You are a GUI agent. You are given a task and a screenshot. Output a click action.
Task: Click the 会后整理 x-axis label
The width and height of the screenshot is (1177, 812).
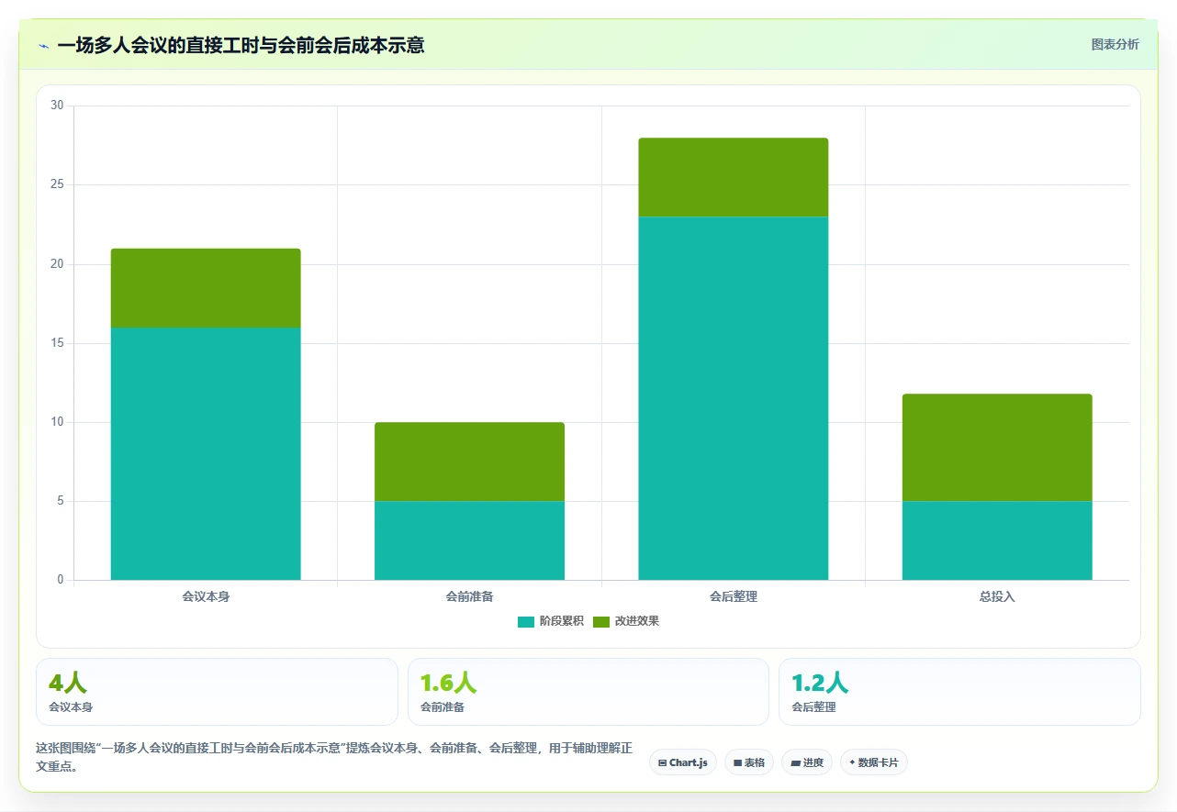(734, 596)
